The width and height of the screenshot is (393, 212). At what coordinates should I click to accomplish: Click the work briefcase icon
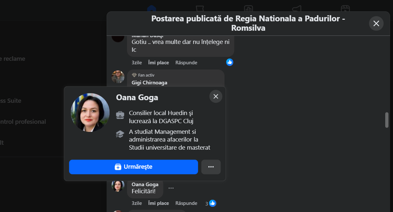(x=120, y=115)
